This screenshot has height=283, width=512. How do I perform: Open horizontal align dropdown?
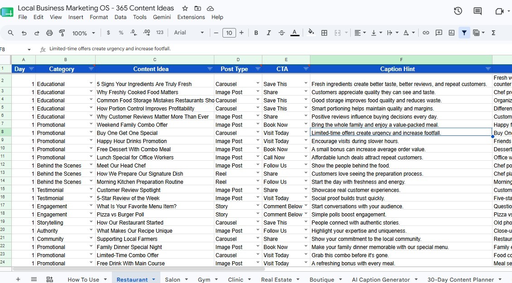point(360,33)
